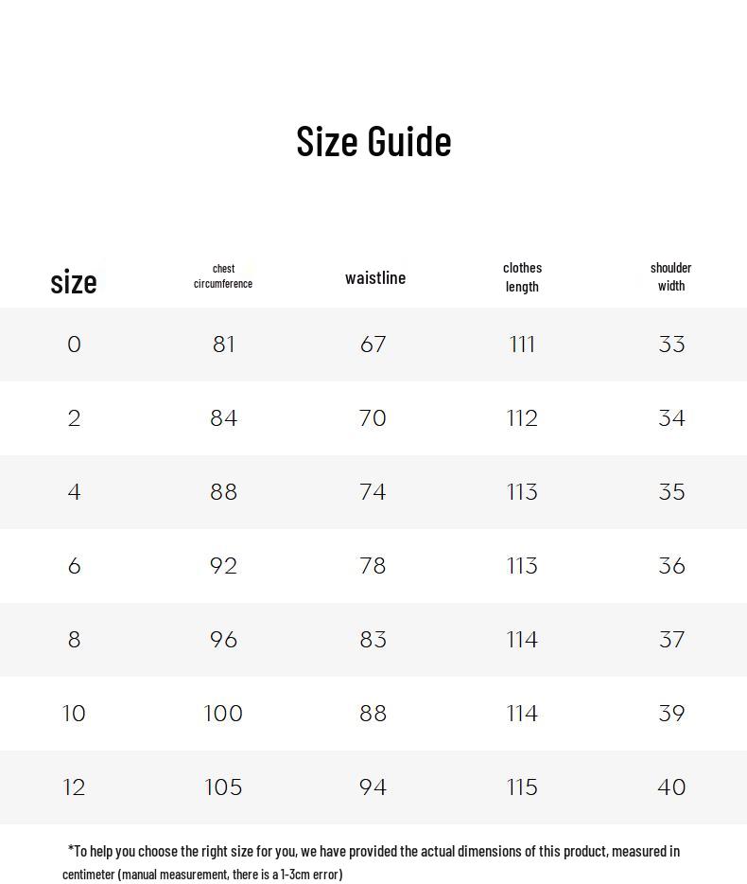The image size is (747, 884).
Task: Select the waistline column header
Action: pos(375,277)
